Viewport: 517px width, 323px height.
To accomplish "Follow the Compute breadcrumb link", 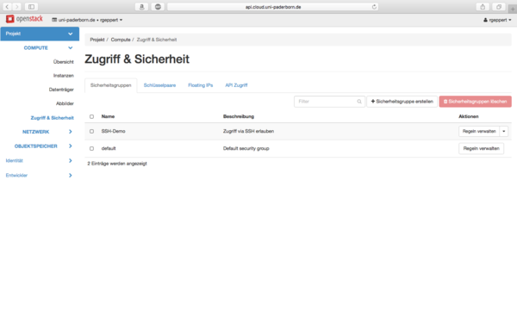I will (121, 40).
